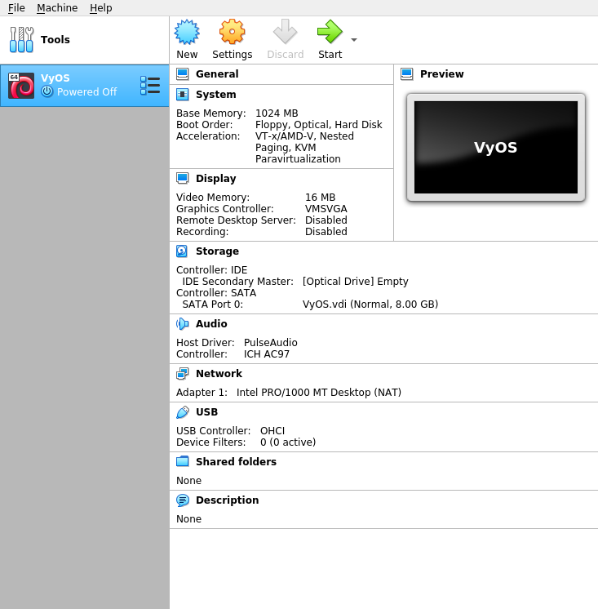
Task: Click the Shared folders section icon
Action: pos(183,461)
